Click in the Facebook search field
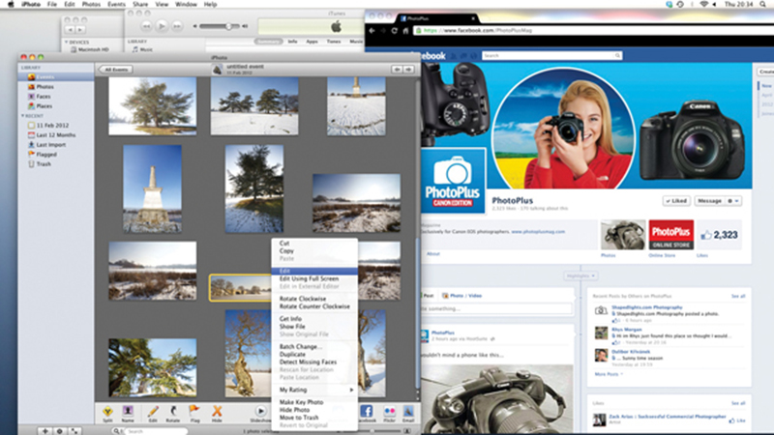The image size is (774, 435). tap(551, 56)
